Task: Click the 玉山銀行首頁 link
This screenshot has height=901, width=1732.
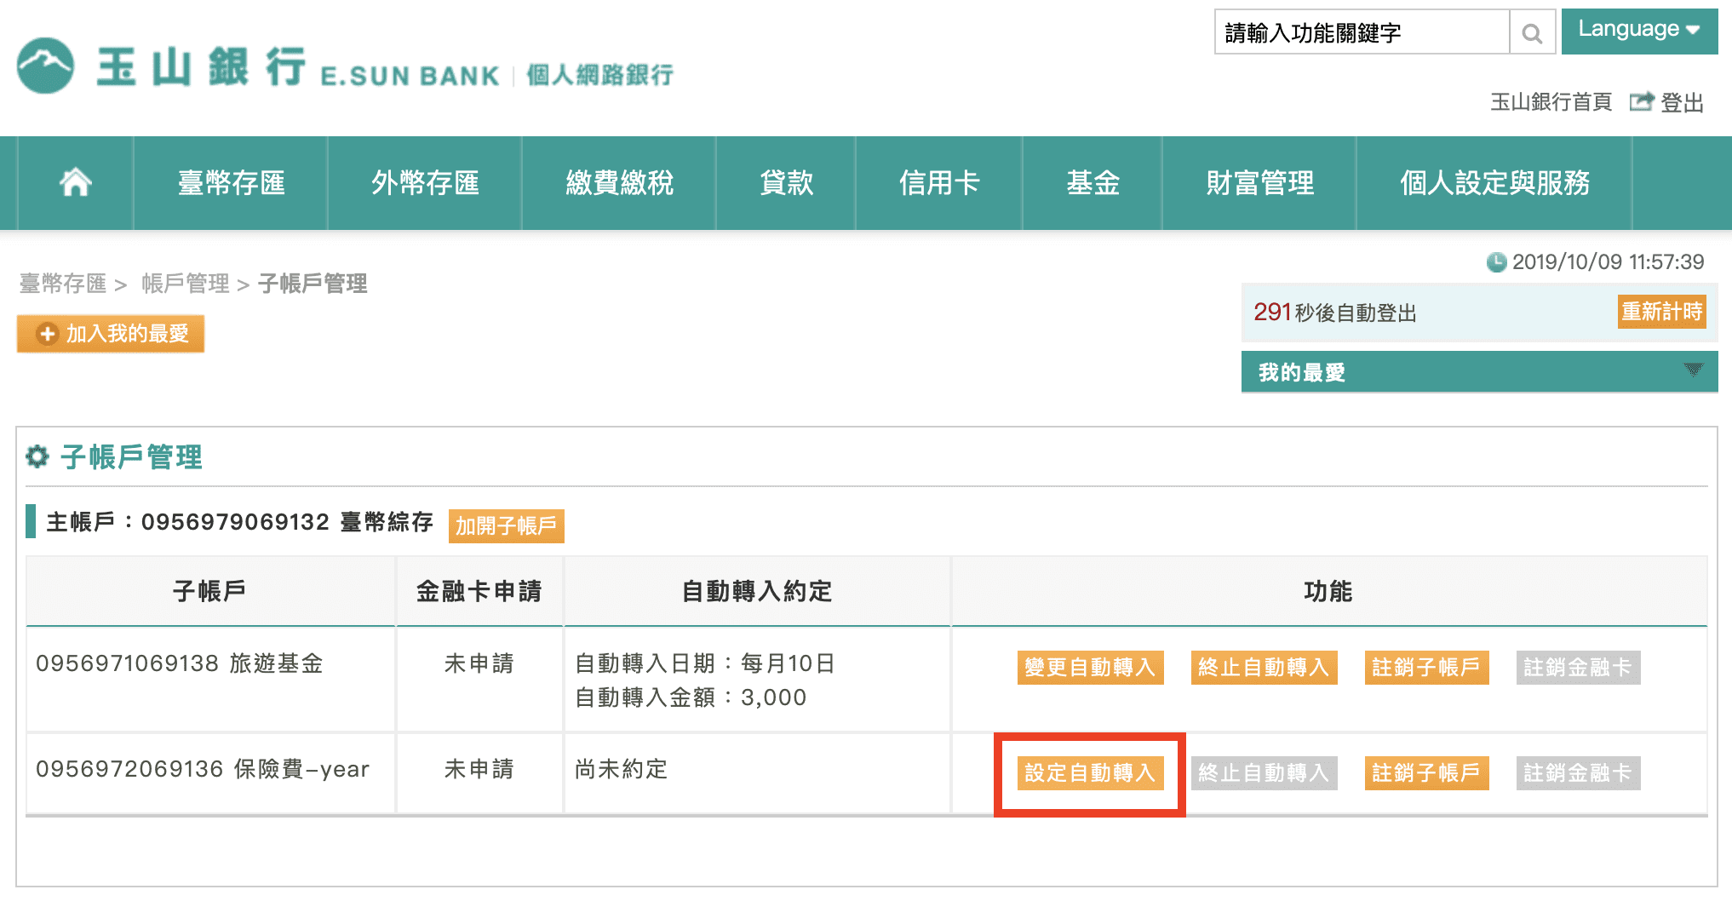Action: point(1551,102)
